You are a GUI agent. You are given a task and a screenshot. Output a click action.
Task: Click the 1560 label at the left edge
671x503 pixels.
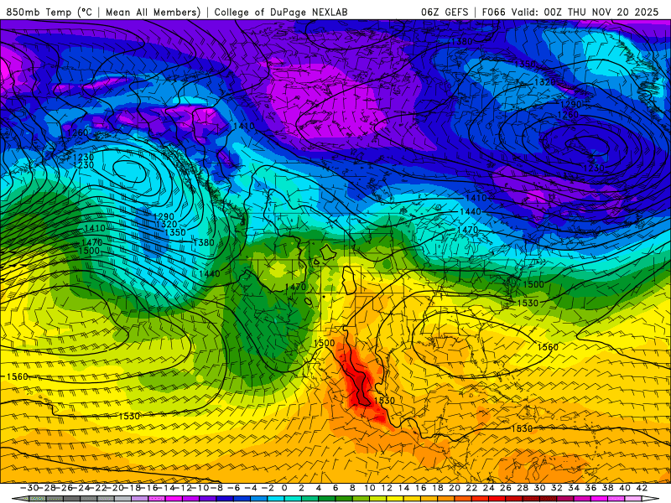pos(17,376)
